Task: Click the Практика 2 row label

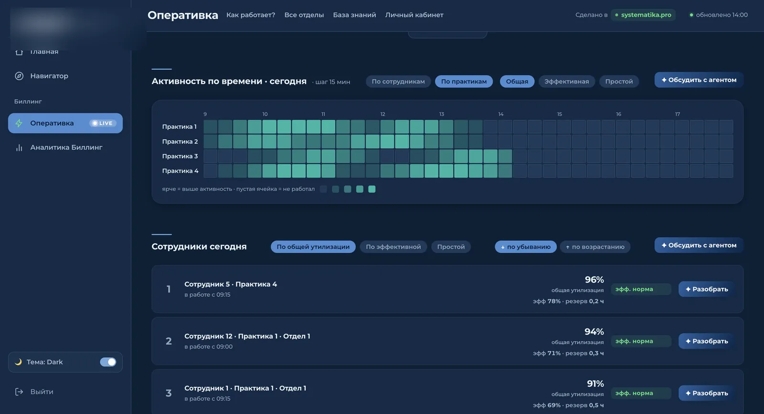Action: 180,142
